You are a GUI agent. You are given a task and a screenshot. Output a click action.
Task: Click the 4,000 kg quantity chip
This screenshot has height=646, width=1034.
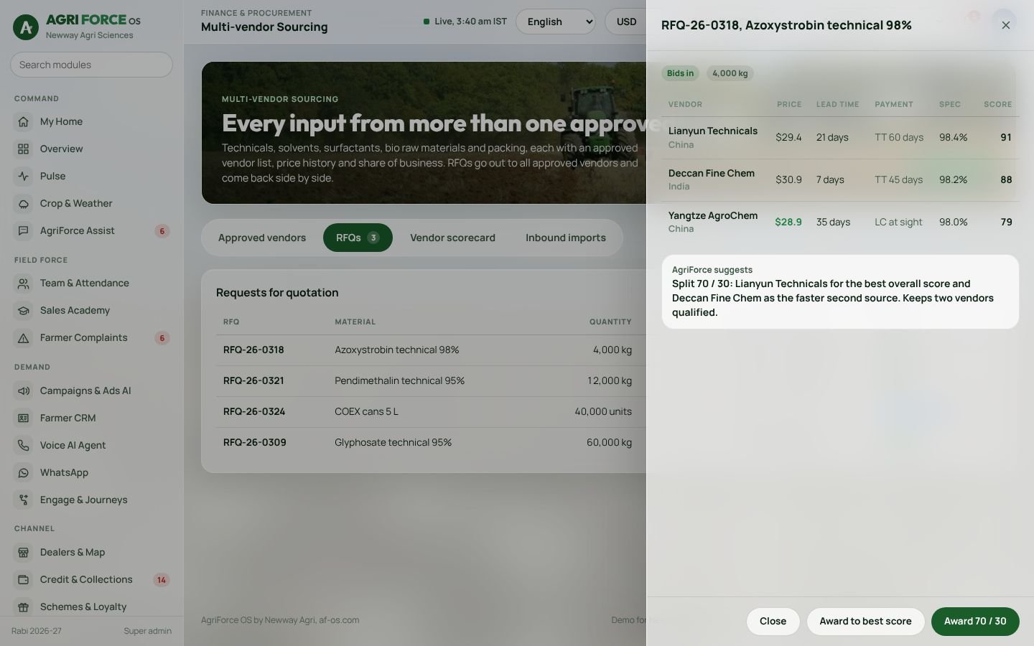[730, 73]
